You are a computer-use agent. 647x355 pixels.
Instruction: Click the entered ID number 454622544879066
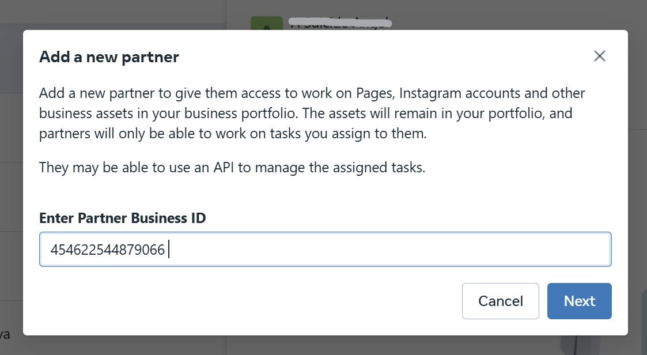click(x=108, y=250)
